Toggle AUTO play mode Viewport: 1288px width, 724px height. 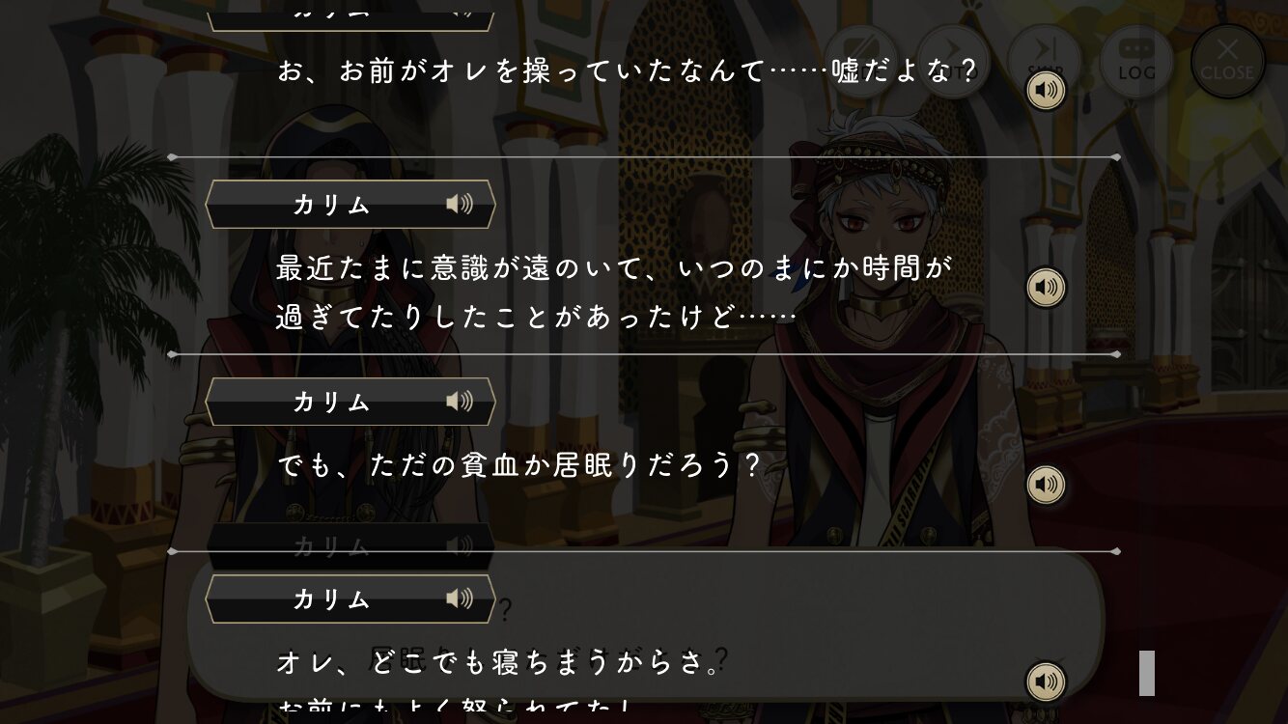[952, 62]
